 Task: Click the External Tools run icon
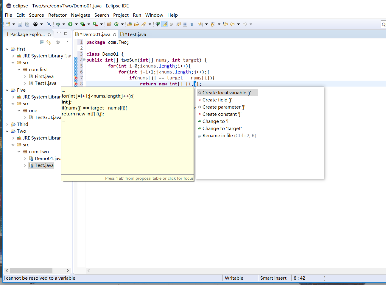[95, 24]
